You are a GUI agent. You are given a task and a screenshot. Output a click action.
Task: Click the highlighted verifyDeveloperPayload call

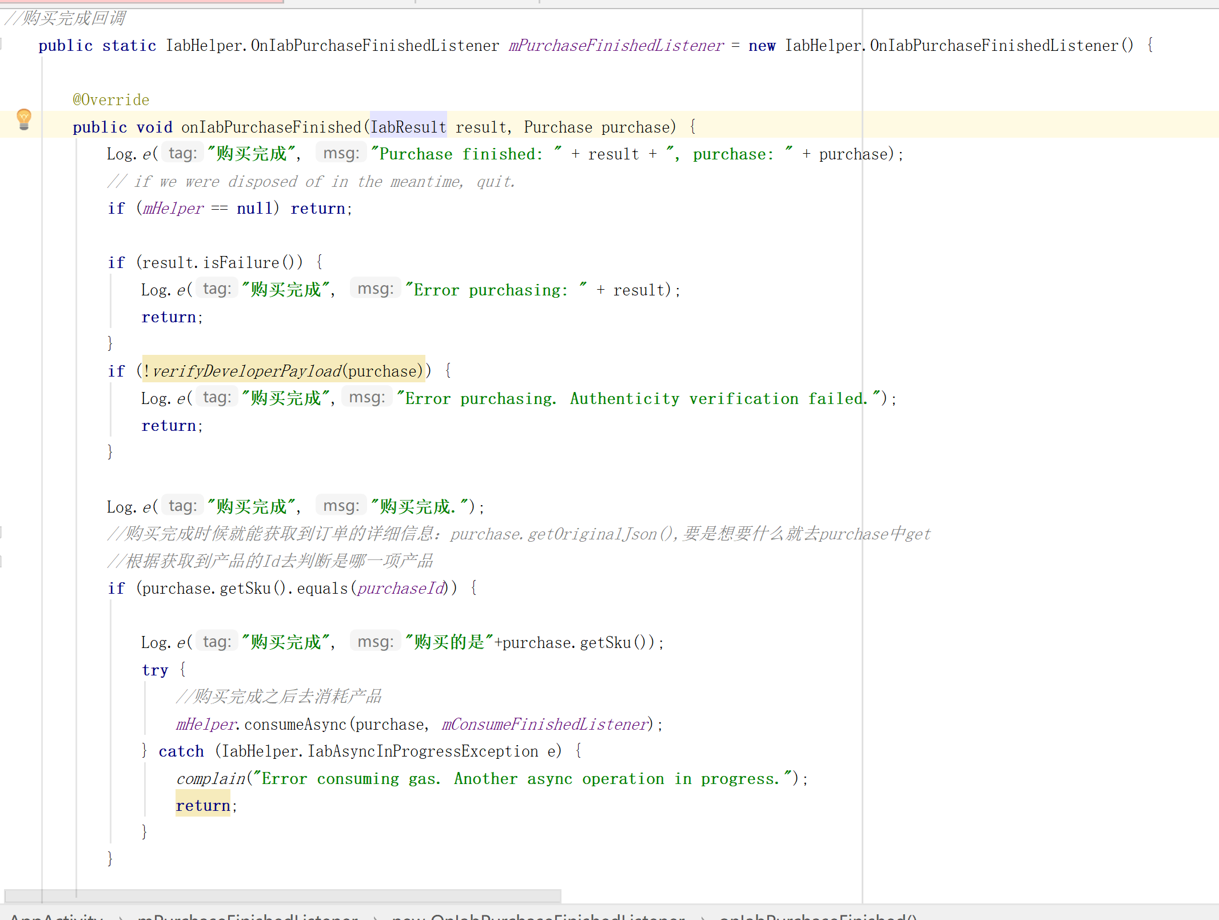point(247,371)
